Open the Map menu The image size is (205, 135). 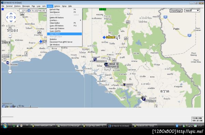pyautogui.click(x=33, y=6)
